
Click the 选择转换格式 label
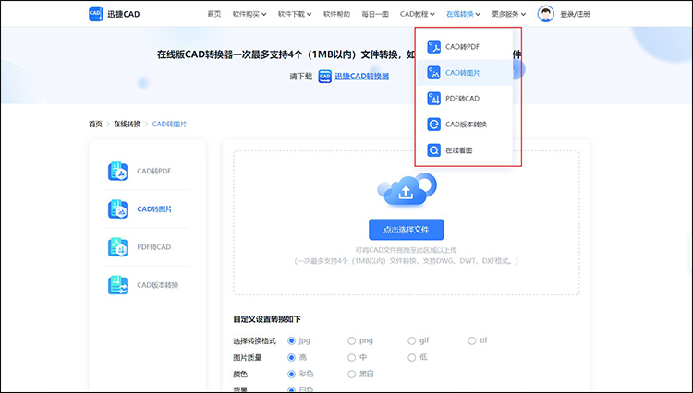pyautogui.click(x=254, y=341)
